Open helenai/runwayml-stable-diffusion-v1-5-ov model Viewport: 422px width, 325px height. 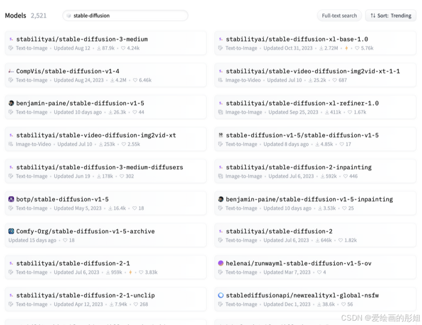[x=298, y=263]
